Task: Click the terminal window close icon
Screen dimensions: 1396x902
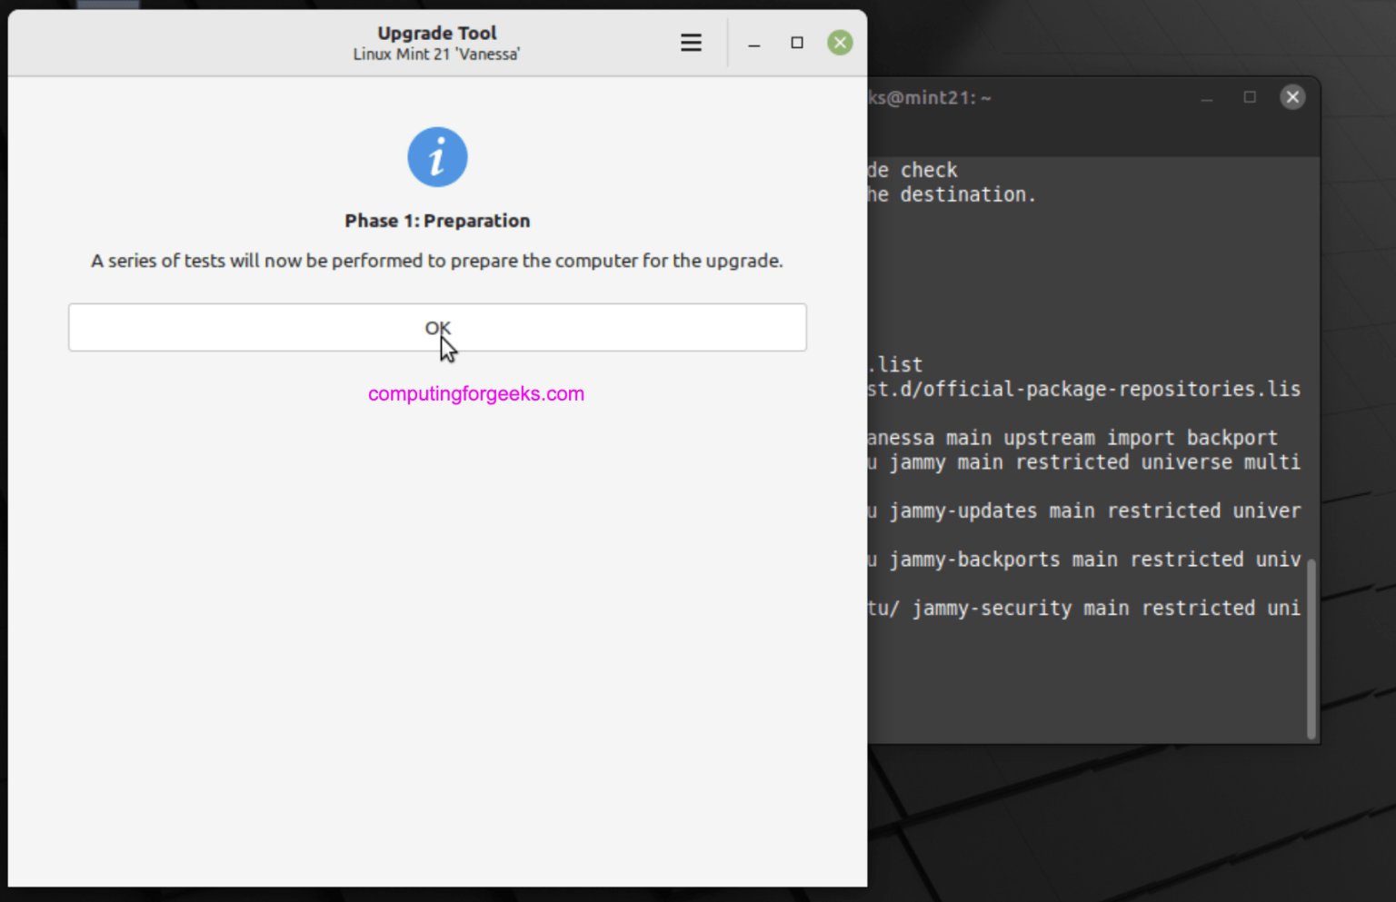Action: [1292, 96]
